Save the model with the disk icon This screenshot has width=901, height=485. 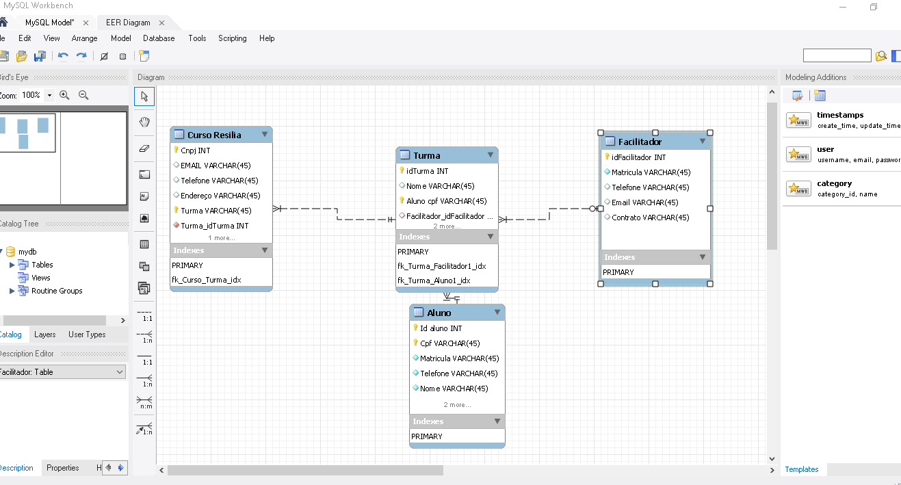point(40,56)
